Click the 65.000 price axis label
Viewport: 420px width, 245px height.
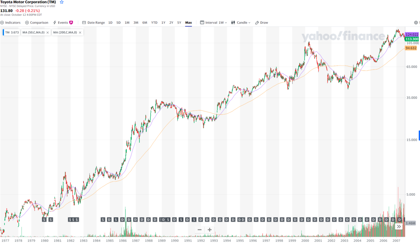411,67
